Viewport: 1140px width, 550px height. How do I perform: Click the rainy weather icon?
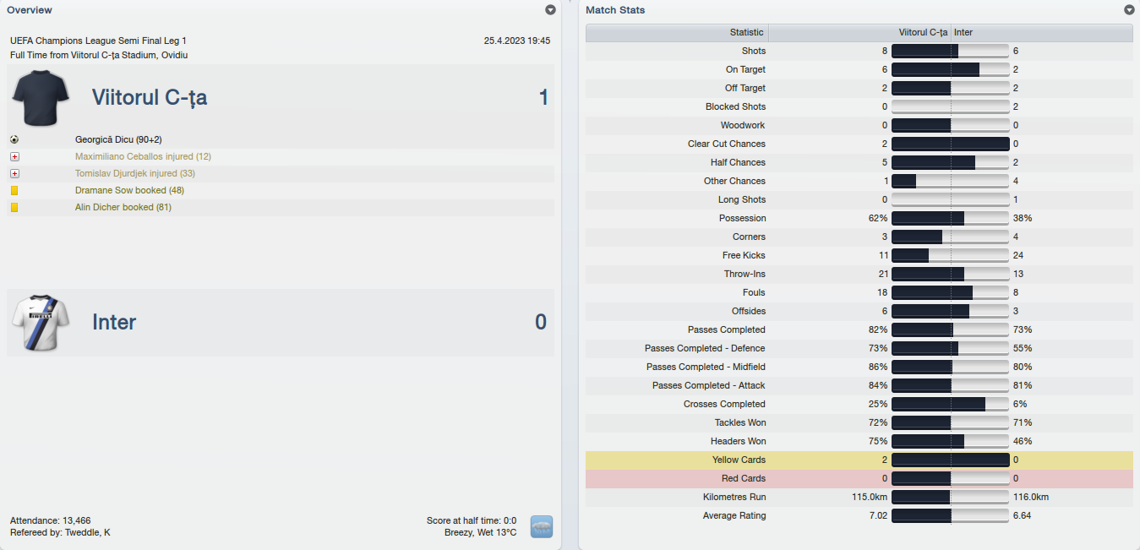click(x=541, y=526)
